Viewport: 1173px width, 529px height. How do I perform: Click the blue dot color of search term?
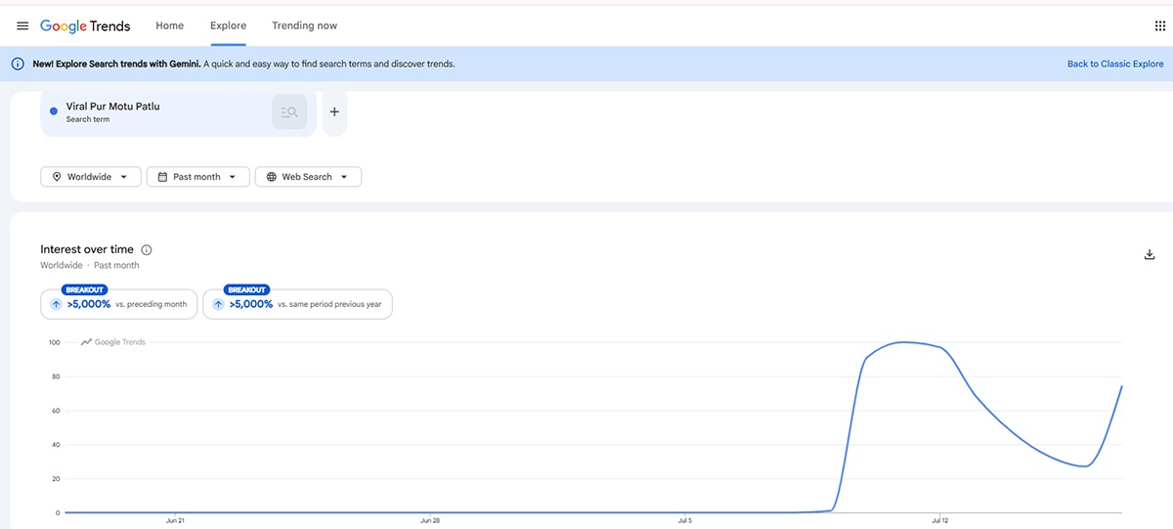53,111
